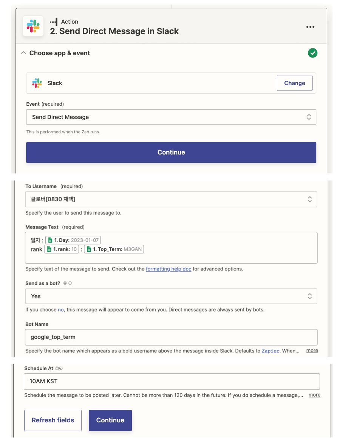The height and width of the screenshot is (448, 340).
Task: Open the three-dot options menu
Action: [310, 27]
